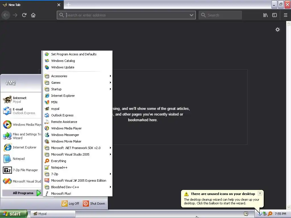Screen dimensions: 291x218
Task: Open Microsoft Plus! entry
Action: coord(78,194)
